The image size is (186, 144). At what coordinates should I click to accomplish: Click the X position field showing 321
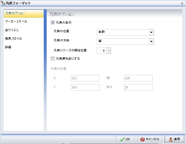tap(85, 78)
